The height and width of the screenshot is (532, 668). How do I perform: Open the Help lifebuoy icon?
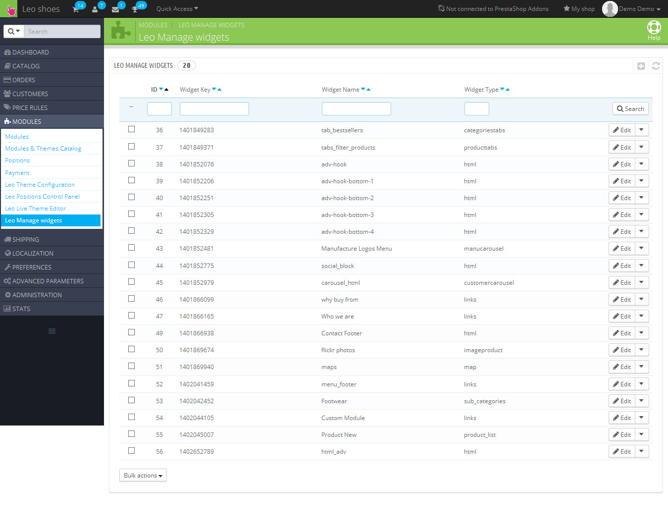click(654, 27)
